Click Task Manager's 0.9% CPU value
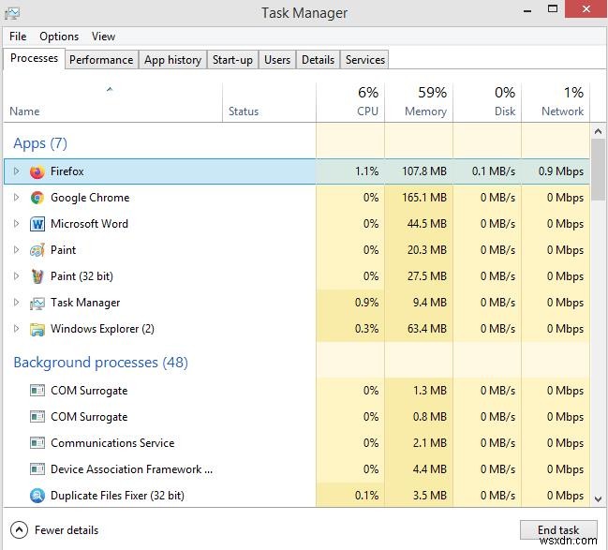This screenshot has width=608, height=550. coord(366,303)
